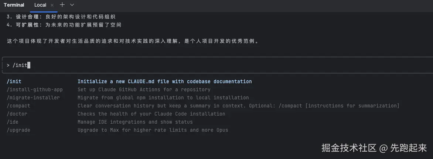Viewport: 433px width, 159px height.
Task: Select the /compact command suggestion
Action: click(x=18, y=106)
